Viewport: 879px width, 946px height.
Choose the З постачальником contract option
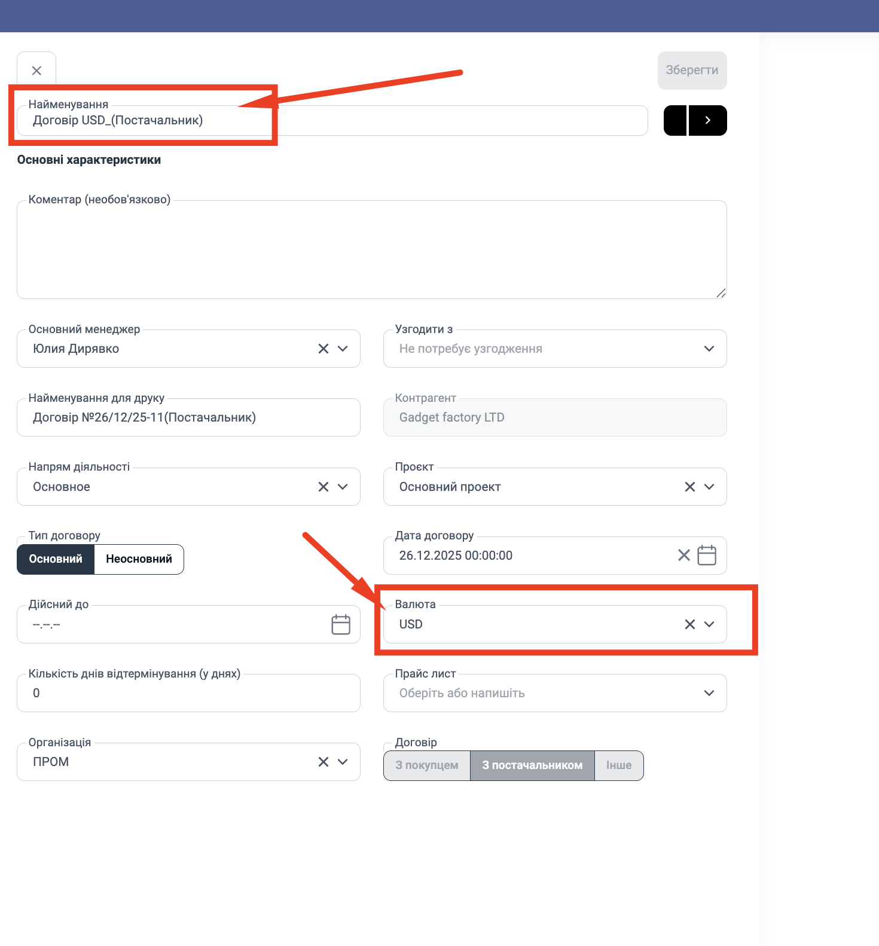[532, 765]
